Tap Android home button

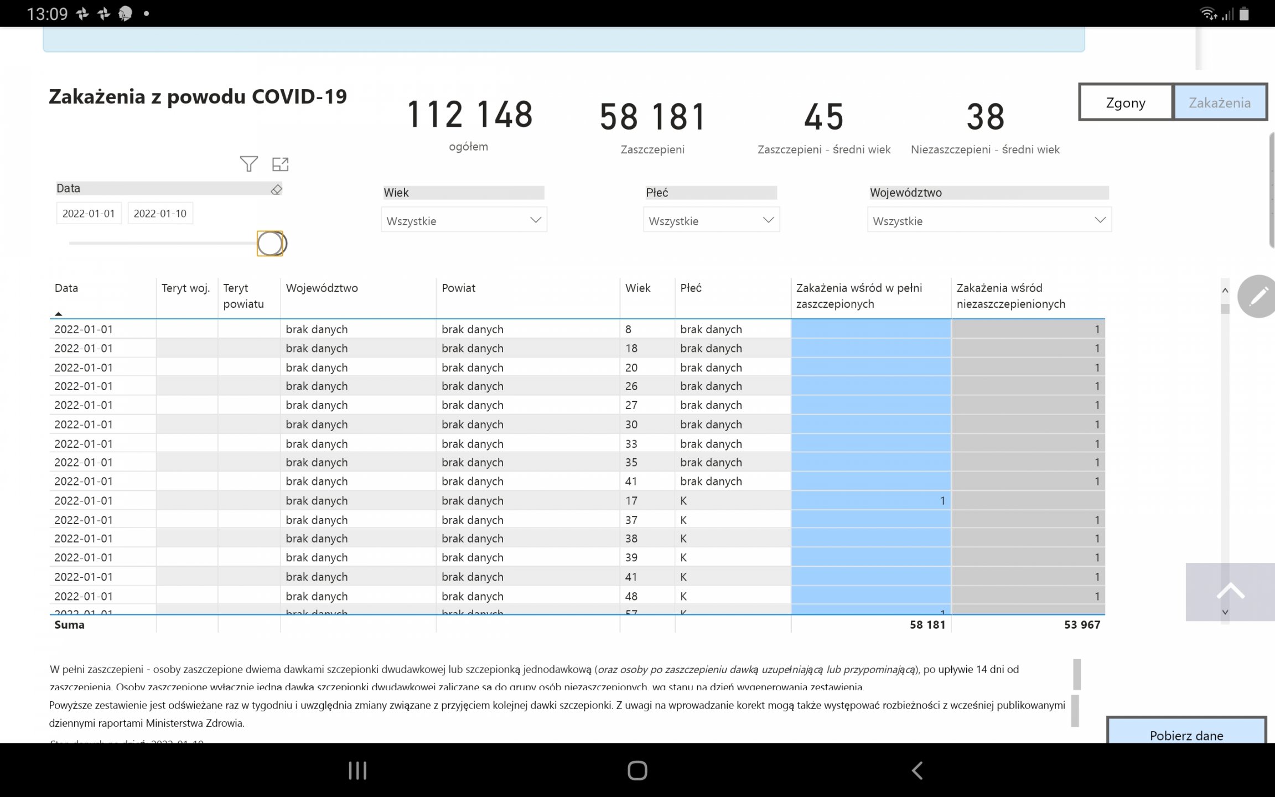[637, 770]
